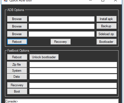
Task: Focus the apk path field beside Install apk
Action: tap(62, 19)
